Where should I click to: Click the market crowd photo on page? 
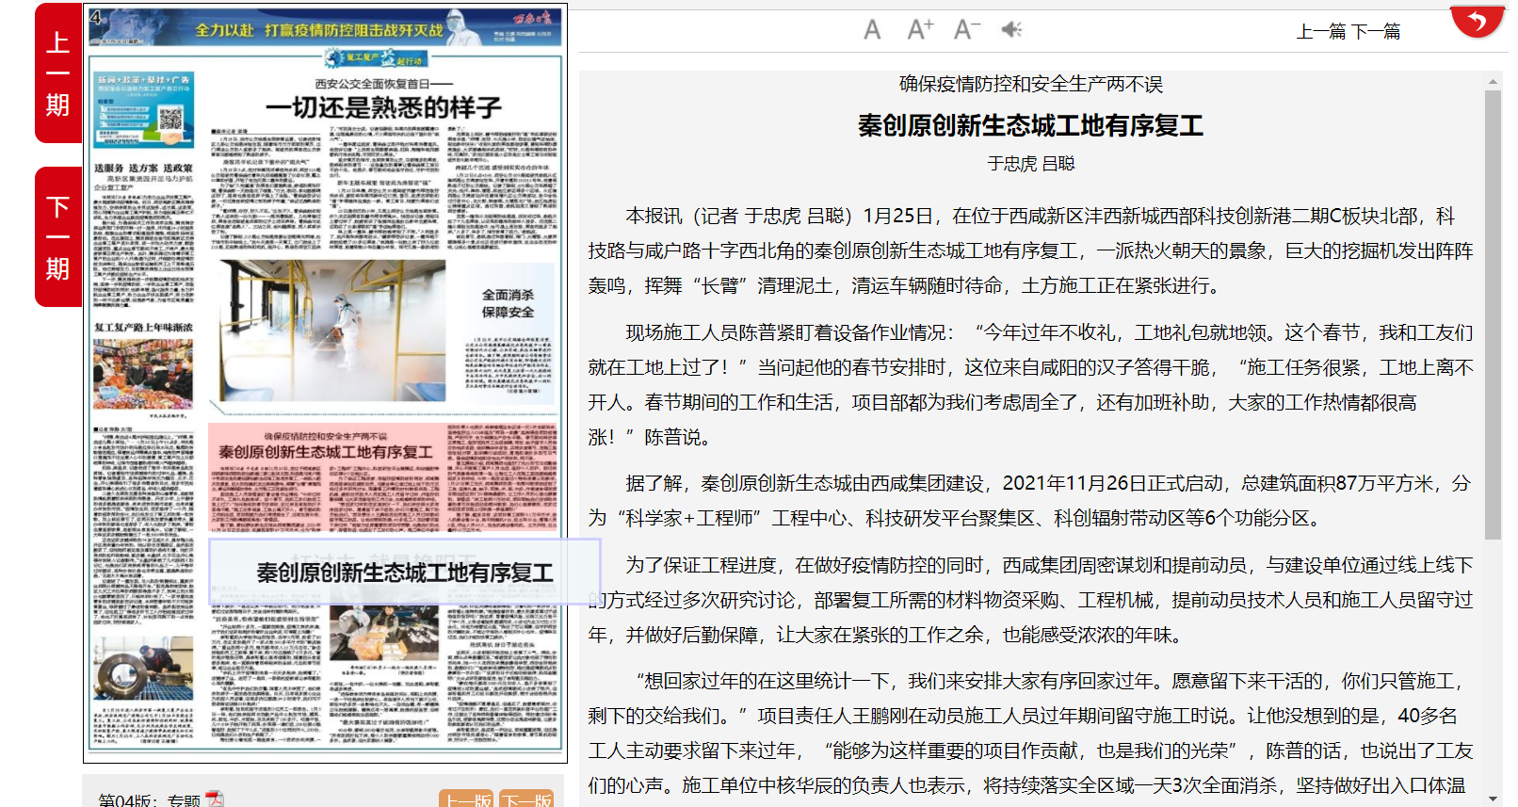143,375
